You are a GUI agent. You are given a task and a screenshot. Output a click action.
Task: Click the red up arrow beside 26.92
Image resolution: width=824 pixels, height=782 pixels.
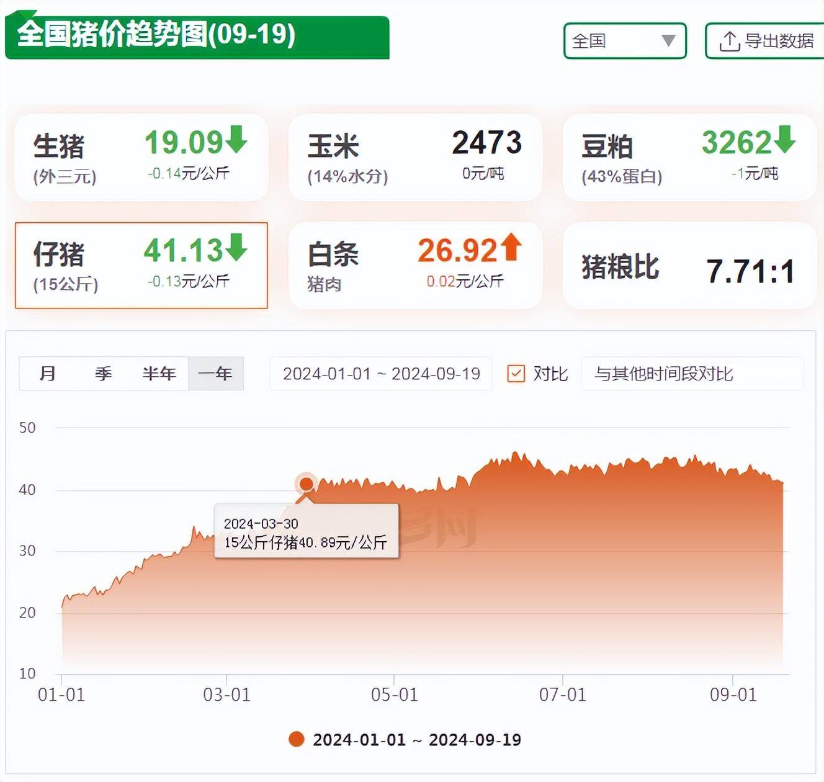click(x=511, y=247)
